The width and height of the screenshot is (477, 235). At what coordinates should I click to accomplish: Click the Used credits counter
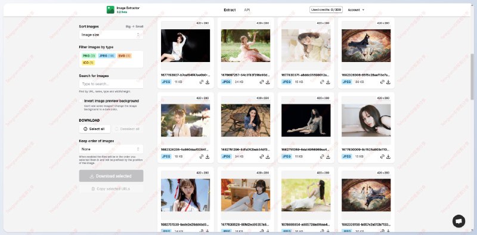(326, 10)
